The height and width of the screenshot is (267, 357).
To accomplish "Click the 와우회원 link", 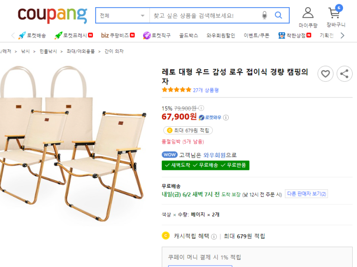I will coord(214,155).
